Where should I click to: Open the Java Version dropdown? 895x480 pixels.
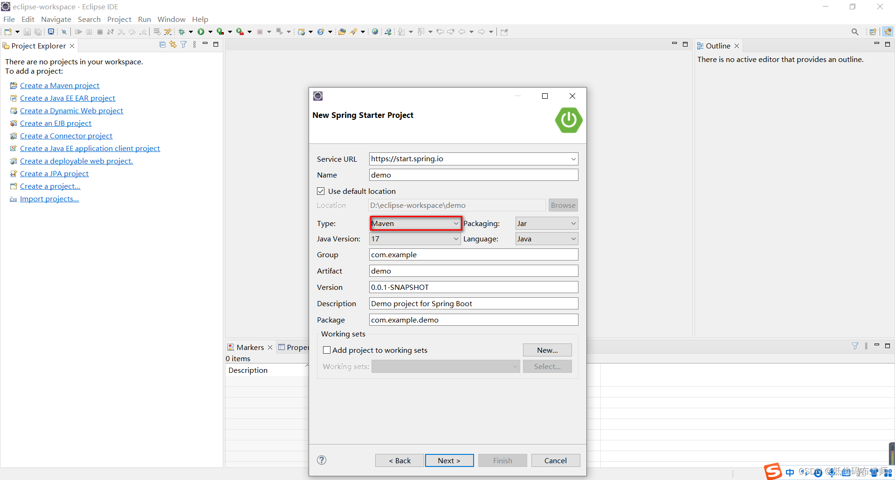[415, 239]
